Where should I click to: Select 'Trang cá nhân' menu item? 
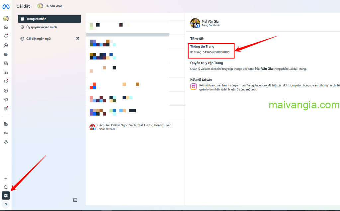(49, 19)
